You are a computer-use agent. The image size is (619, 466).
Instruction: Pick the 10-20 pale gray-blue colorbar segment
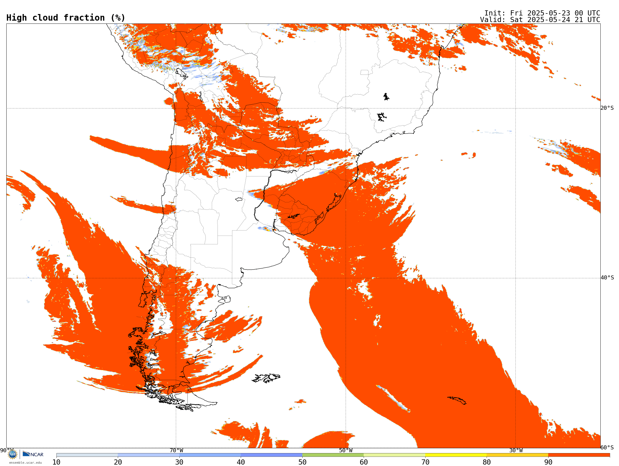click(x=87, y=455)
